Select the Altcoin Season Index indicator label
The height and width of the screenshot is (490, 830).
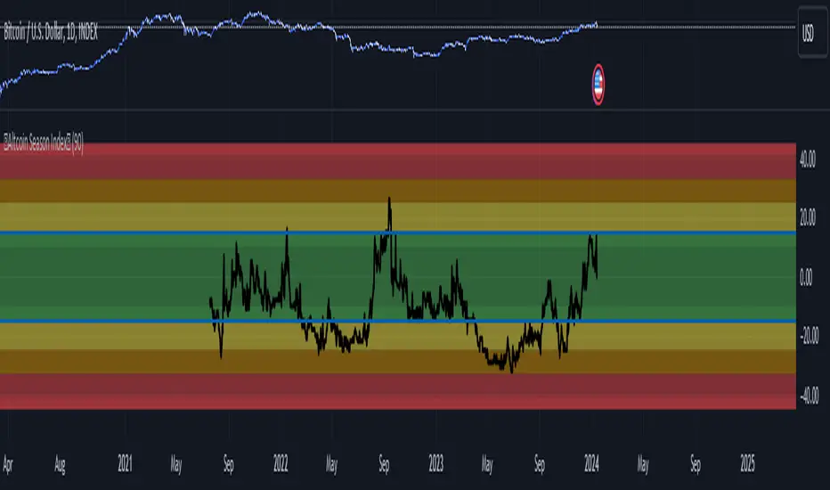pyautogui.click(x=44, y=143)
